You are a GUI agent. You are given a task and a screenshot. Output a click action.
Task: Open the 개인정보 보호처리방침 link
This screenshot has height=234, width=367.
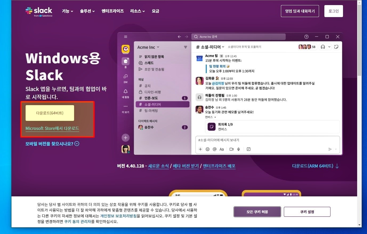tap(118, 216)
